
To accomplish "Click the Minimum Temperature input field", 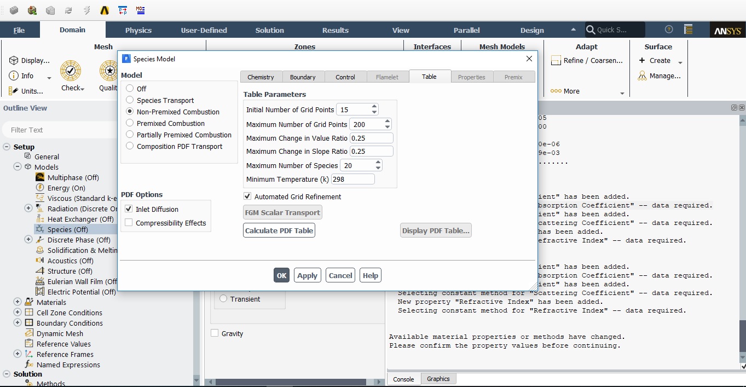I will [x=353, y=179].
